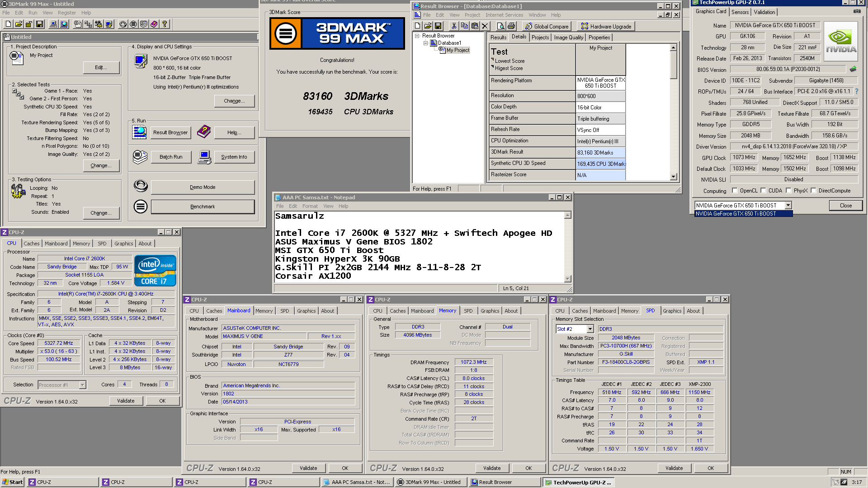The height and width of the screenshot is (488, 868).
Task: Open the Results tab in Result Browser
Action: point(498,38)
